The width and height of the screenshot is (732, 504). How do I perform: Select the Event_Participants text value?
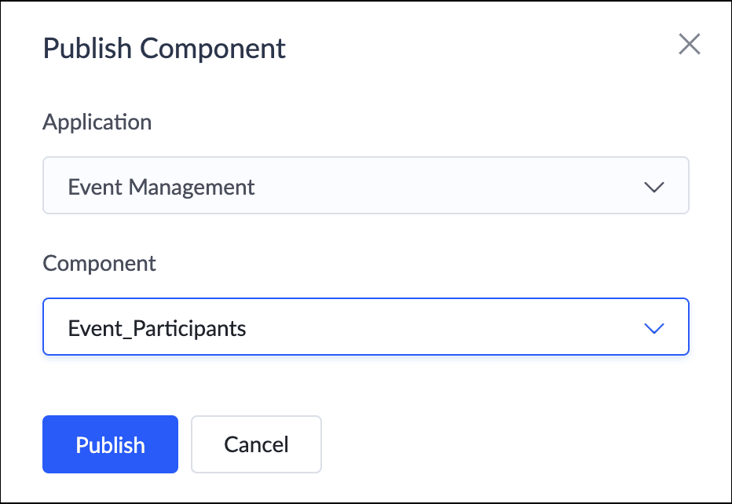click(x=157, y=328)
